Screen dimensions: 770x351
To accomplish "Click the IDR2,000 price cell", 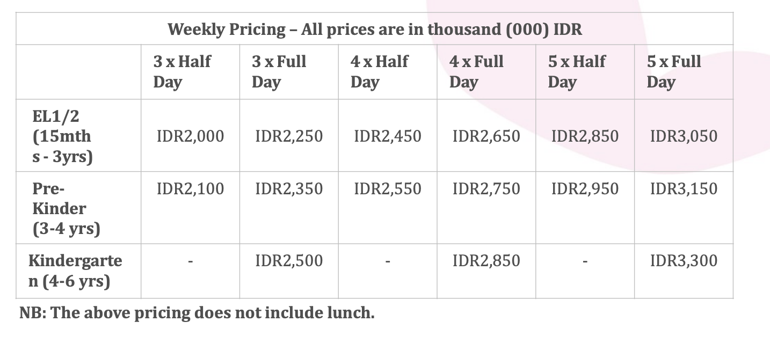I will pyautogui.click(x=190, y=136).
